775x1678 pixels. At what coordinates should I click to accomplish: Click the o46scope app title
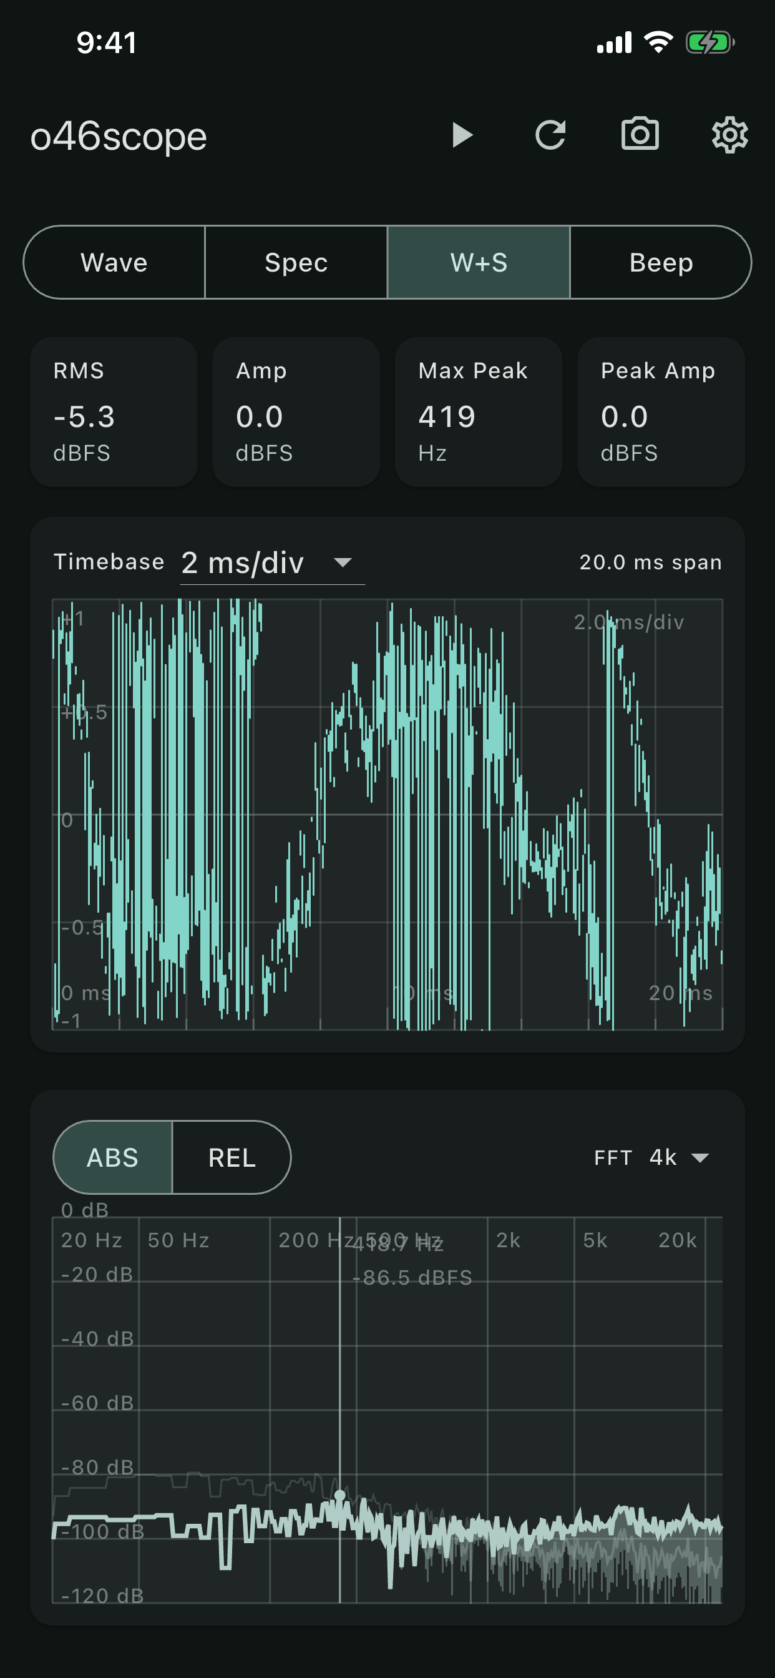click(x=119, y=136)
